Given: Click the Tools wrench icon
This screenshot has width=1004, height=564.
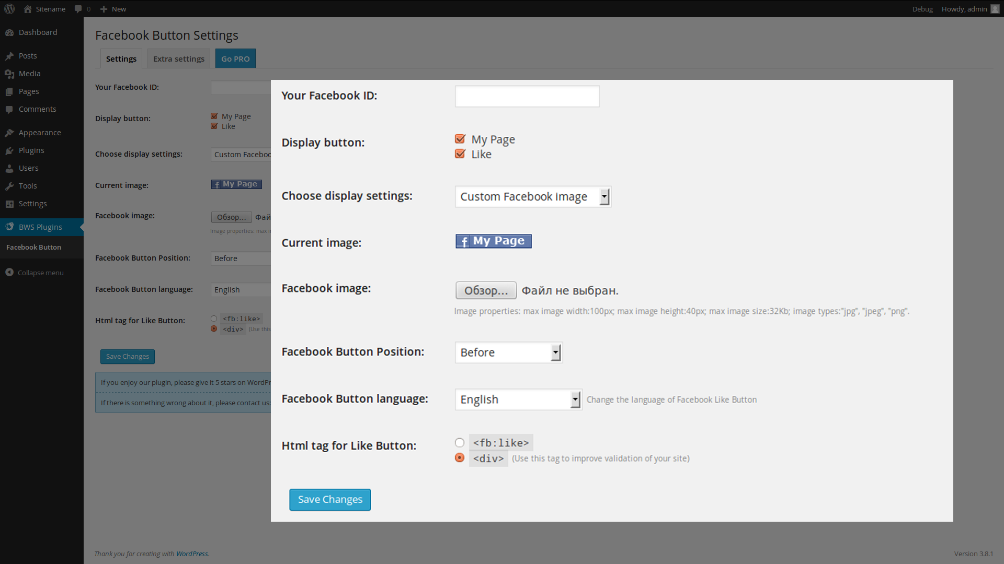Looking at the screenshot, I should point(9,186).
